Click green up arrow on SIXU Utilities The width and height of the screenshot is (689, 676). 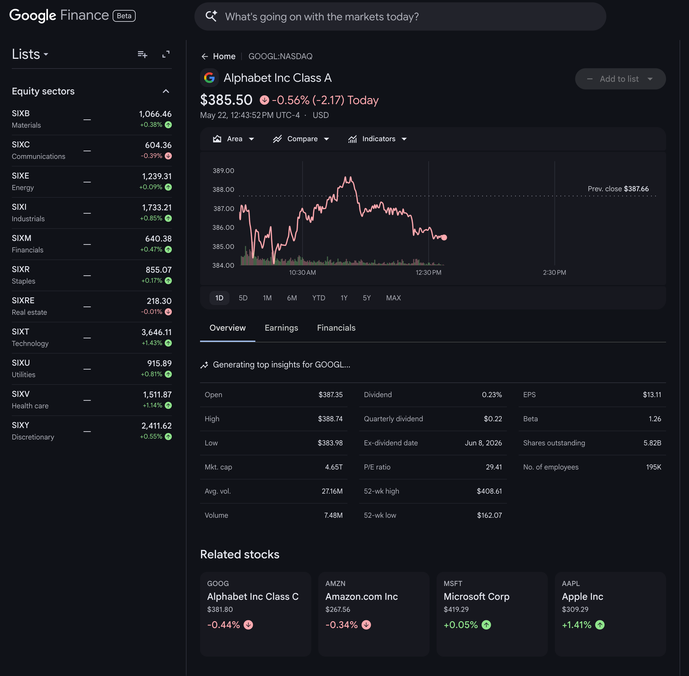tap(168, 374)
